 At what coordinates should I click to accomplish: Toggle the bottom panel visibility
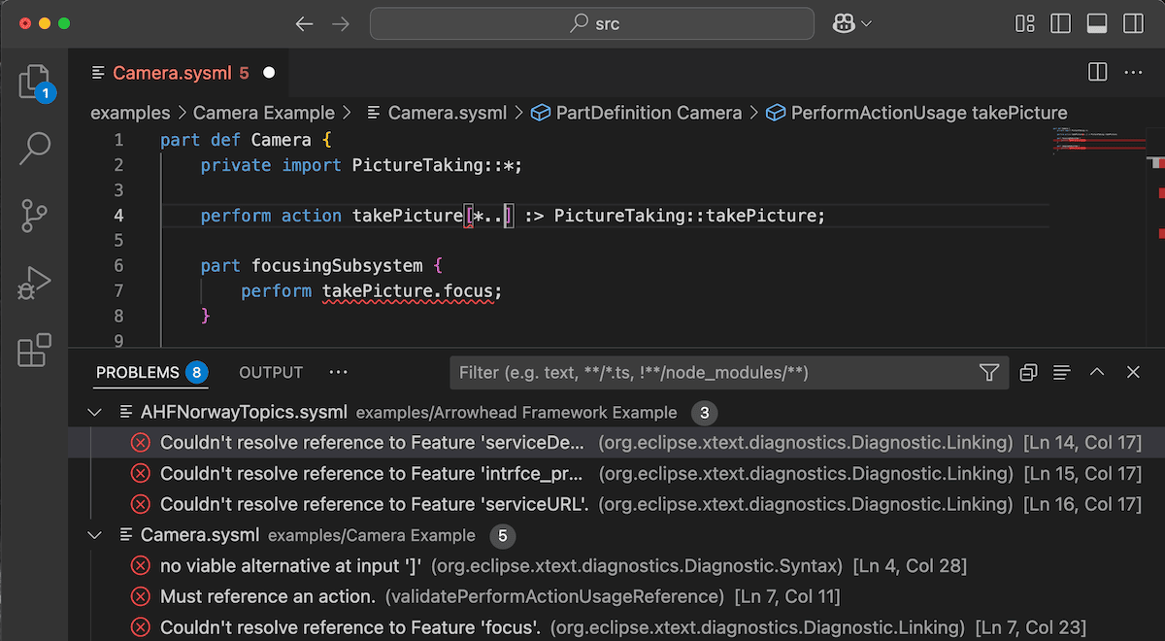pos(1096,23)
